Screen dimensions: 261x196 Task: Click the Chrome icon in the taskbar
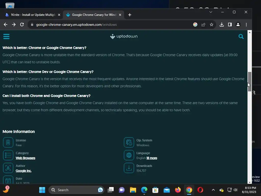tap(189, 190)
